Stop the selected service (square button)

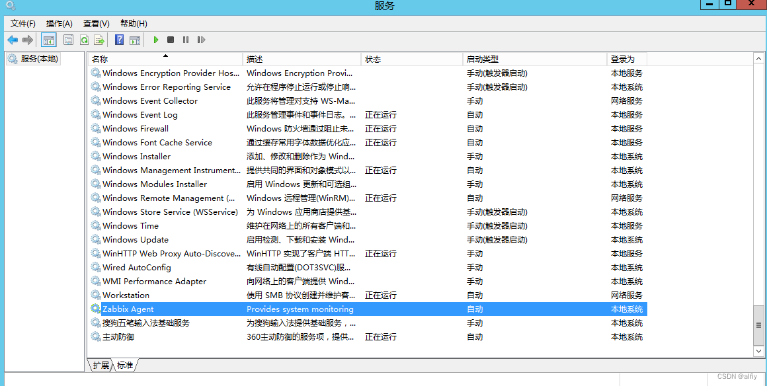pos(171,40)
